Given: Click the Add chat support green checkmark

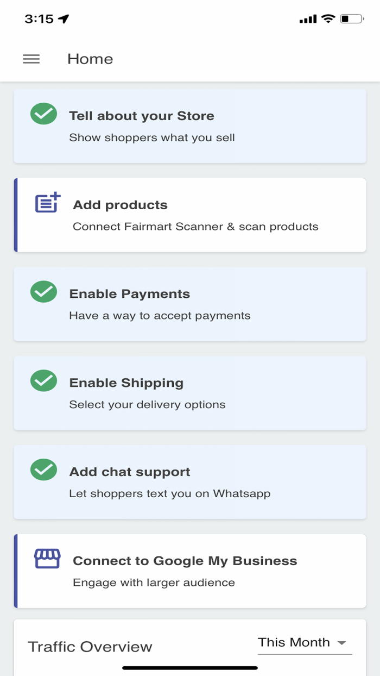Looking at the screenshot, I should click(43, 470).
